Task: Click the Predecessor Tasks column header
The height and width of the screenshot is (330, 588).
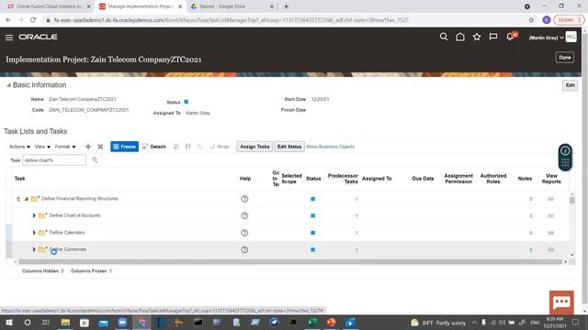Action: [343, 179]
